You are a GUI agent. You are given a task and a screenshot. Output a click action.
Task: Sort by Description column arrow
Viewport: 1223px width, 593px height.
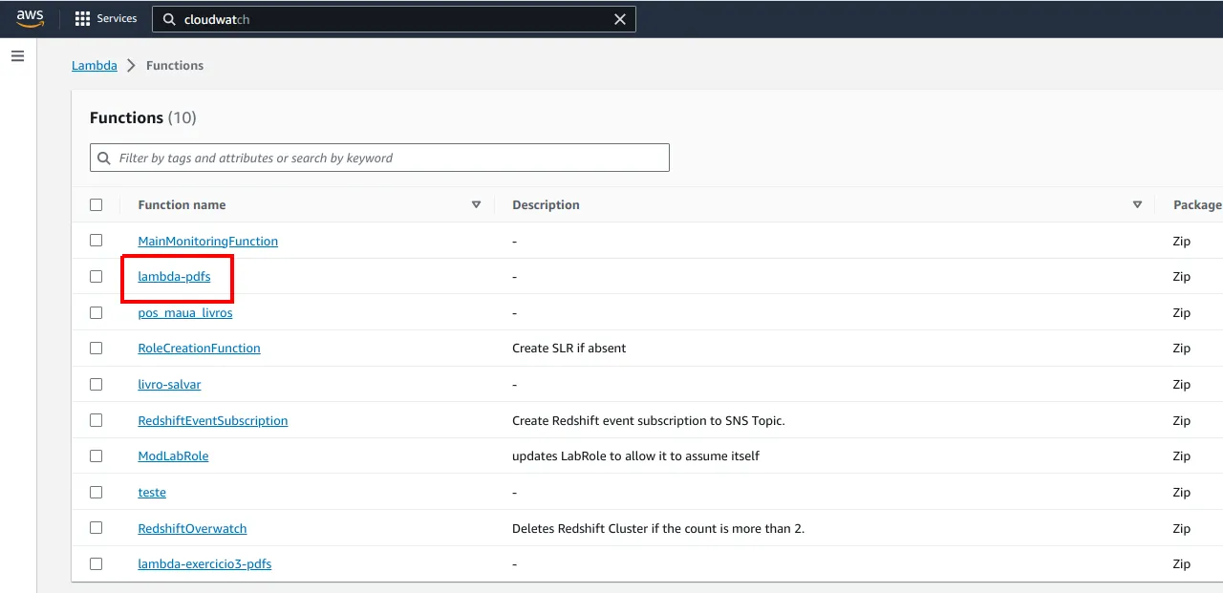pos(1137,204)
